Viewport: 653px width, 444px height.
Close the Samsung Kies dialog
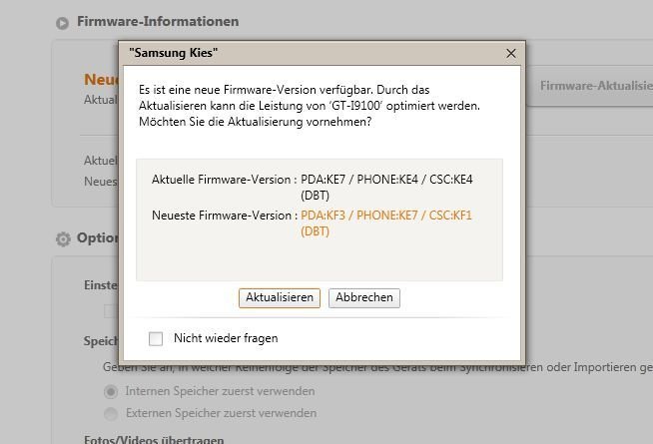[x=511, y=53]
